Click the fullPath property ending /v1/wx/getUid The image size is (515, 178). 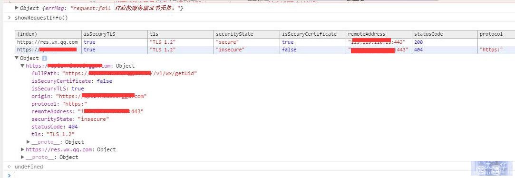tap(114, 73)
